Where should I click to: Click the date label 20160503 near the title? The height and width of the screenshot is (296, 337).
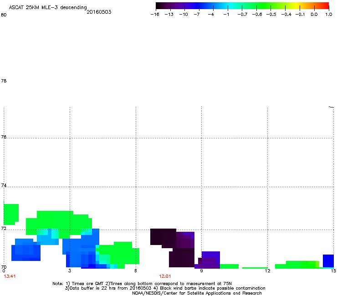coord(99,12)
